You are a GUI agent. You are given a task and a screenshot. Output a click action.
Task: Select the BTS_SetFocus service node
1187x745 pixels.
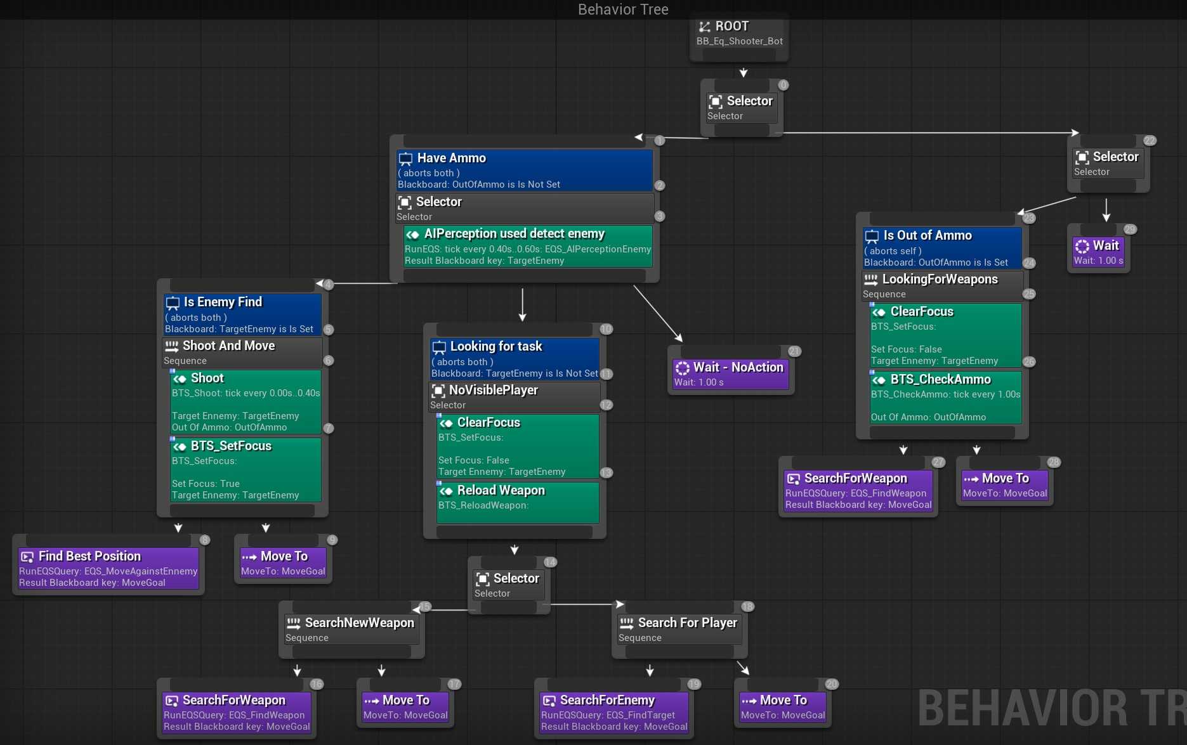click(245, 470)
